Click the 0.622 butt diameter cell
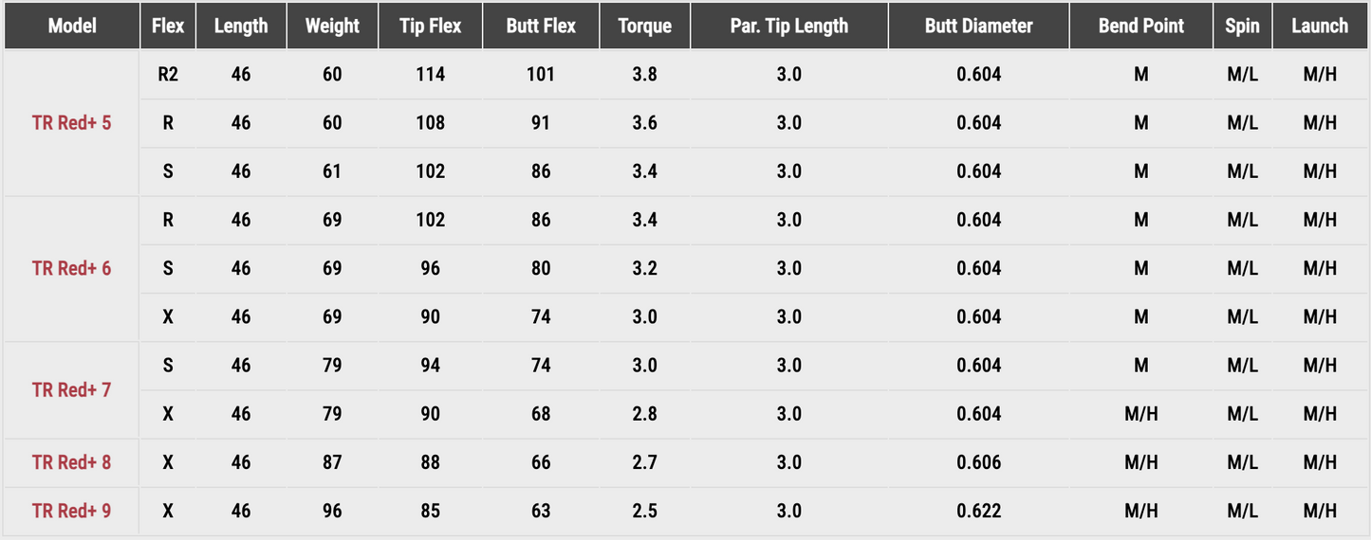 click(979, 511)
